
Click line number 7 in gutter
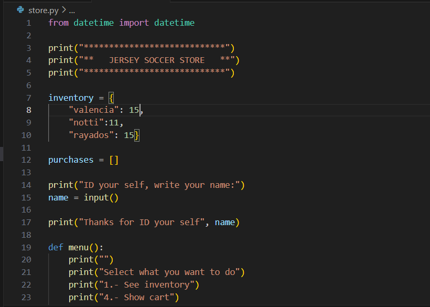click(28, 98)
